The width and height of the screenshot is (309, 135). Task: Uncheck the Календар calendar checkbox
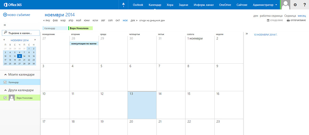5,82
